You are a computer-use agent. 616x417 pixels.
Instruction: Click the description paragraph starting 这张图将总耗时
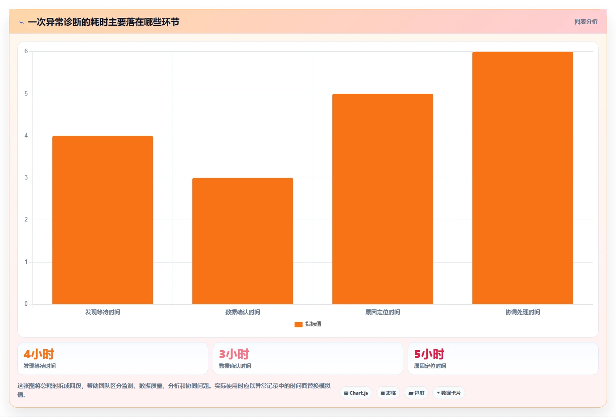point(174,390)
